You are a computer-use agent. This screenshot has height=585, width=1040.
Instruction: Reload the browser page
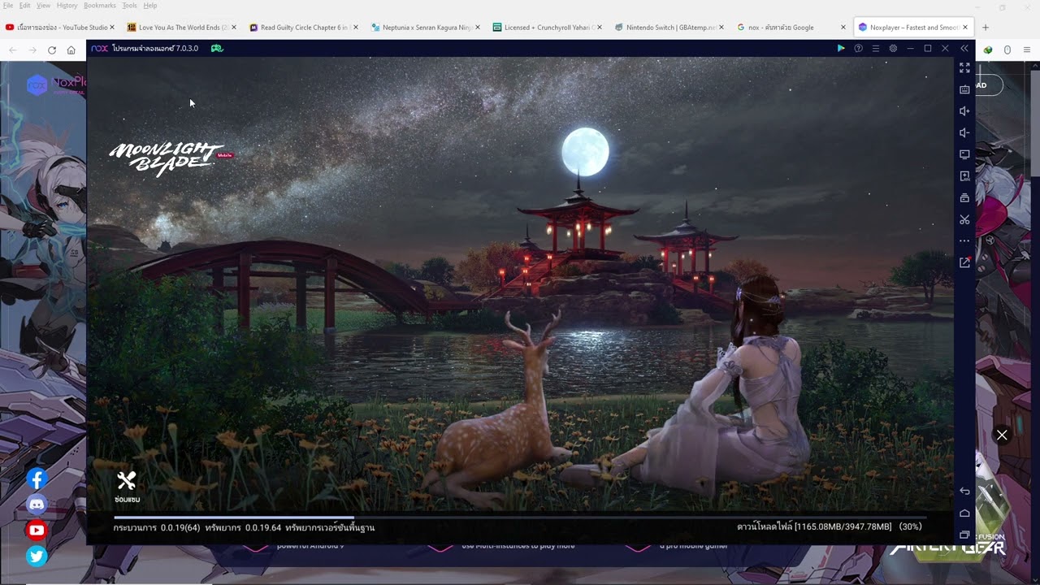coord(52,50)
